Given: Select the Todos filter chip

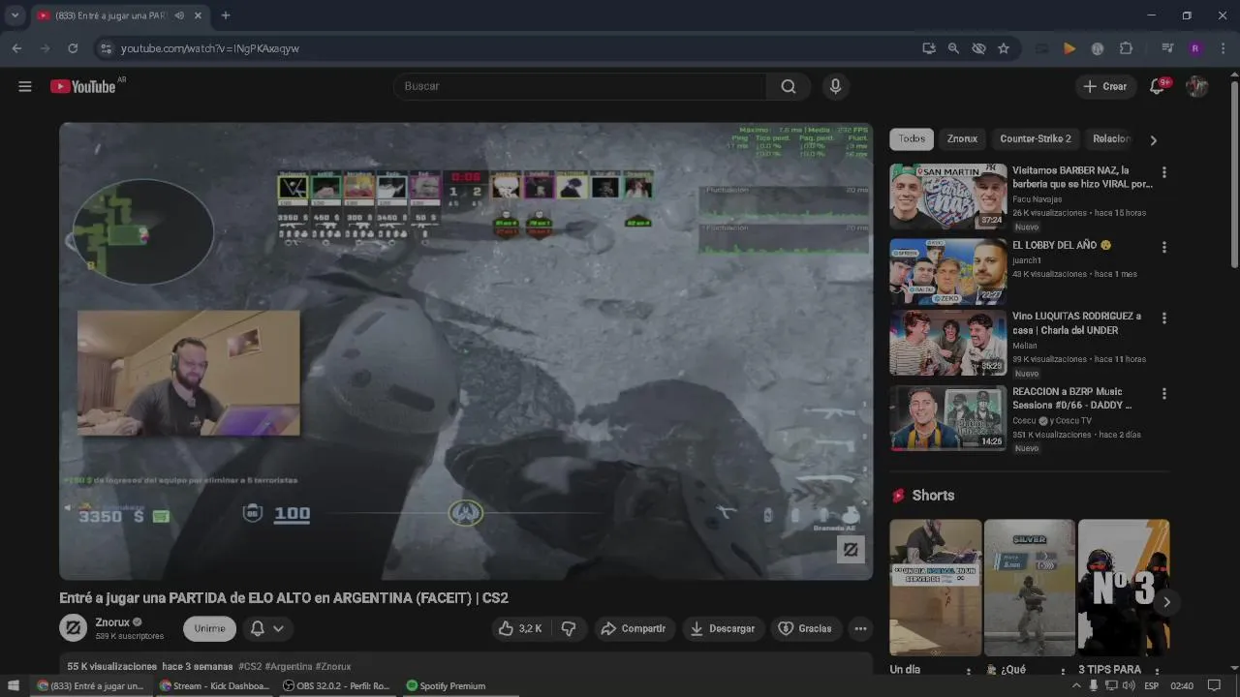Looking at the screenshot, I should point(912,138).
